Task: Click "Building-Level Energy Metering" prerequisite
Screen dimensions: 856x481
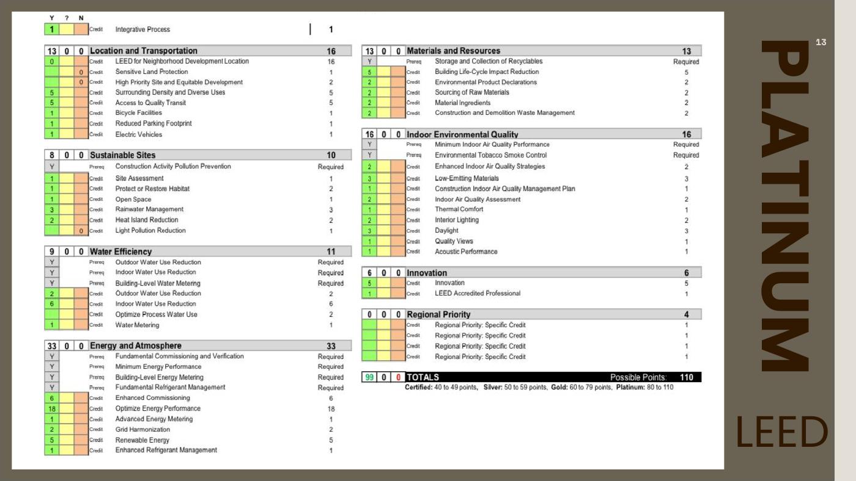Action: tap(160, 377)
